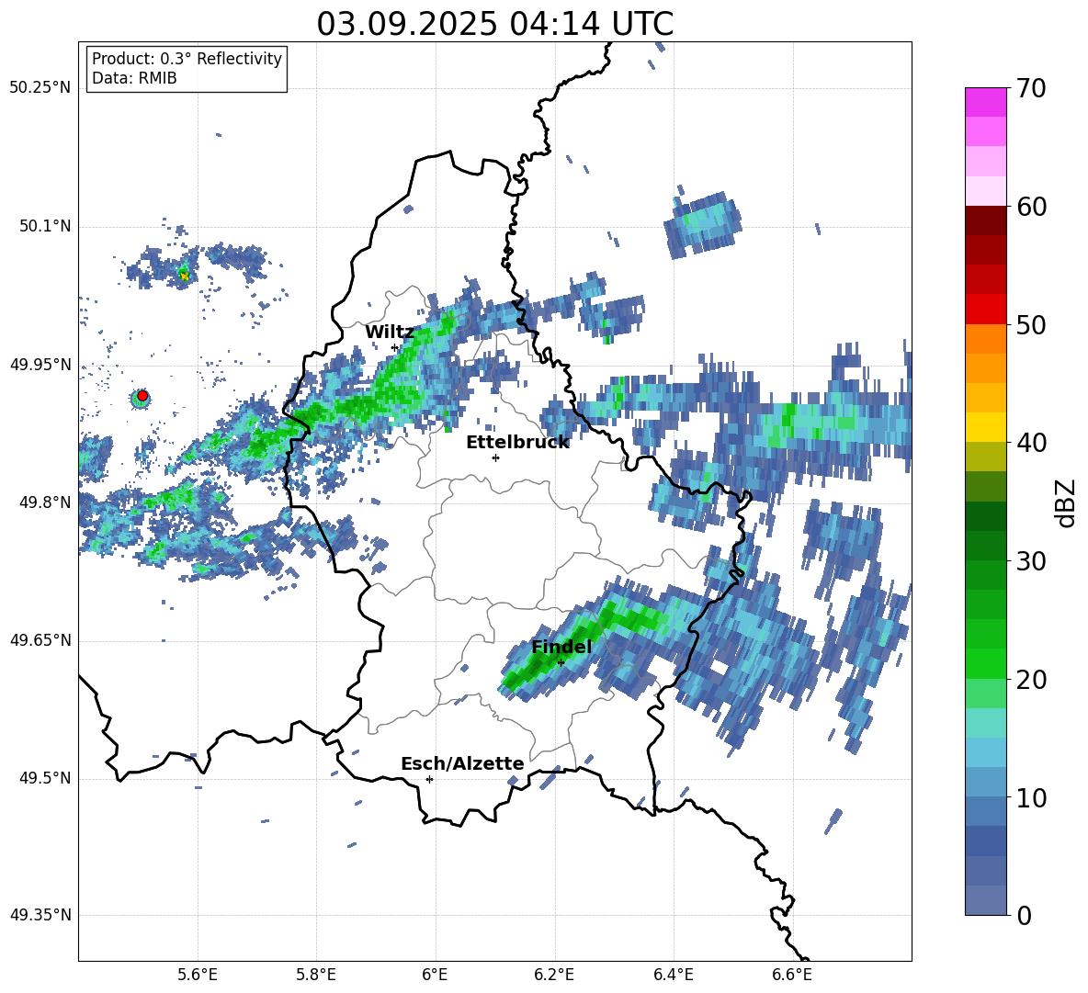Click the turquoise colorbar segment below 20

[985, 723]
